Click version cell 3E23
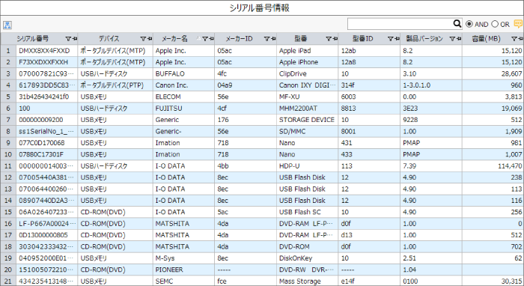The image size is (524, 286). click(x=431, y=109)
